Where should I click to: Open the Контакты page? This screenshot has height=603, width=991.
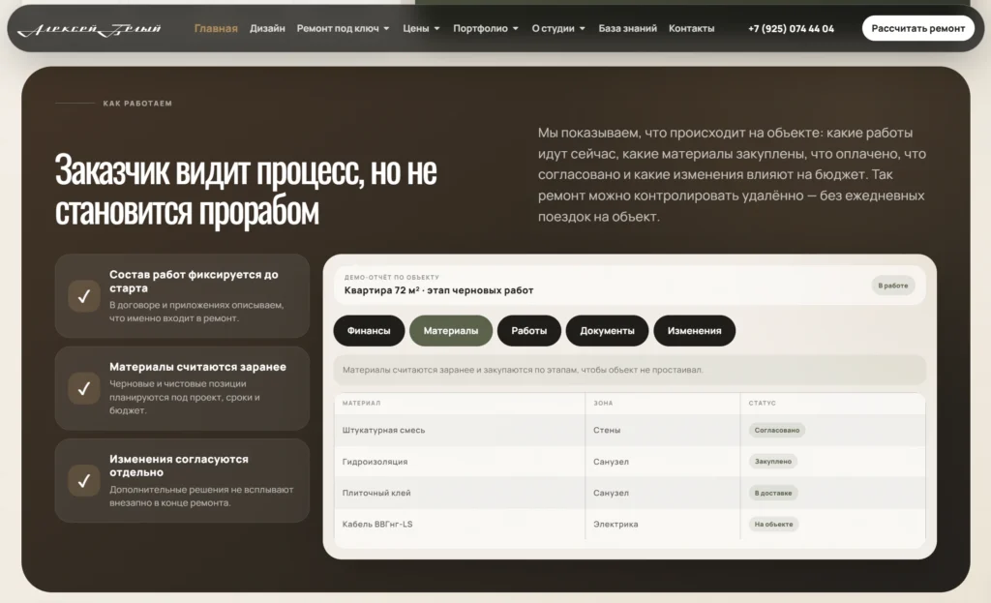coord(691,28)
